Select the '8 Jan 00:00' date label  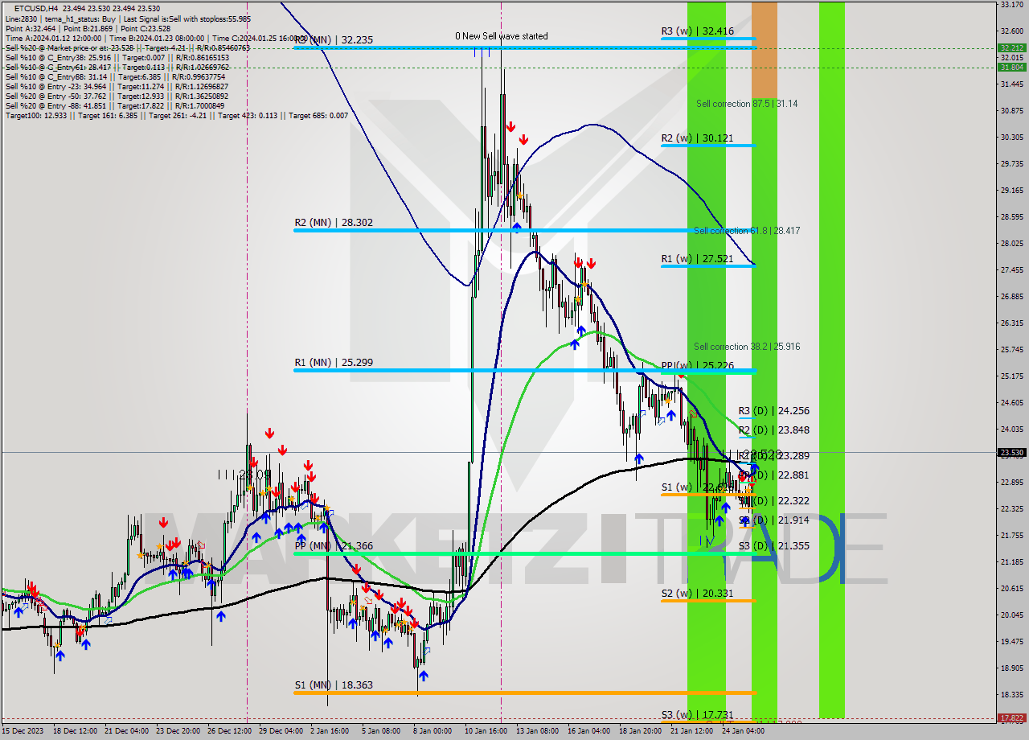coord(433,731)
